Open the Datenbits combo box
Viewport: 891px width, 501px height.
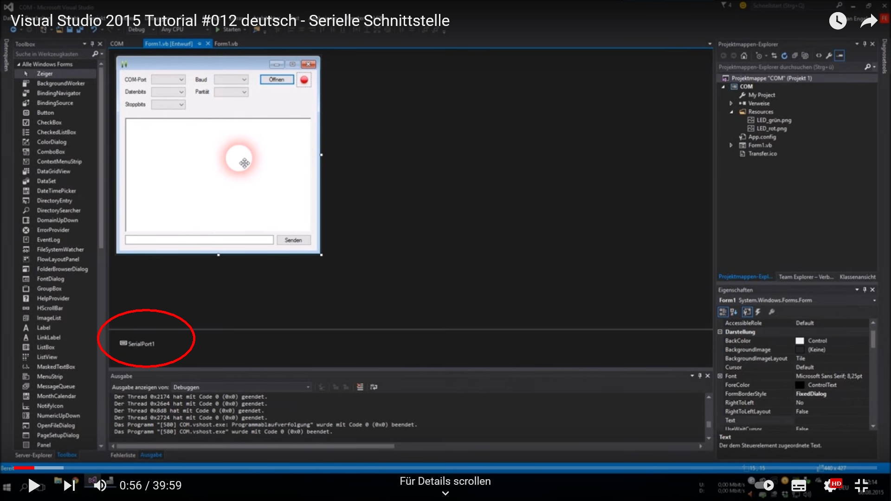(x=168, y=92)
